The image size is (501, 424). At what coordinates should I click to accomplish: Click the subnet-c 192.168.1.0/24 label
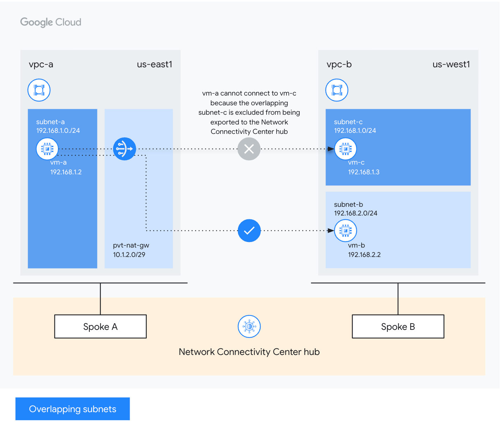click(355, 126)
